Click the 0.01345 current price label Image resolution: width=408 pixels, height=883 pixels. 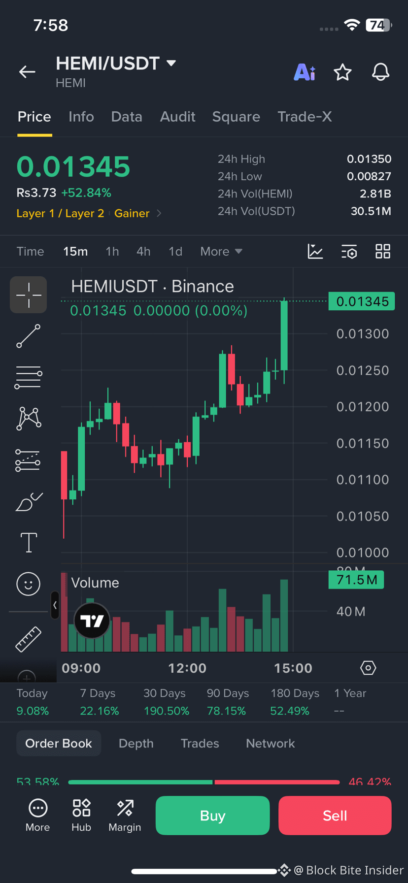point(362,301)
